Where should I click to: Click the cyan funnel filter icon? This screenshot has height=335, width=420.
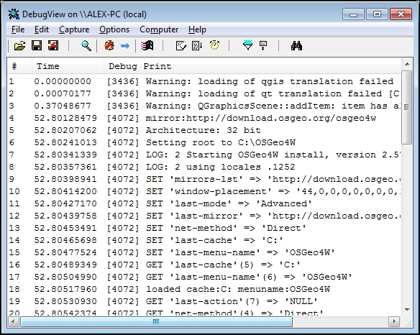pos(248,45)
